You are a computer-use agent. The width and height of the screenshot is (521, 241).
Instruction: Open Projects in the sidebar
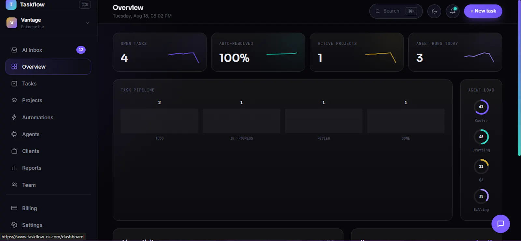coord(48,100)
